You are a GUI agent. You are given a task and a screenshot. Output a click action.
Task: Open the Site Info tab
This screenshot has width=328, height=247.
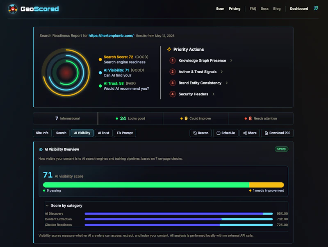click(x=42, y=133)
